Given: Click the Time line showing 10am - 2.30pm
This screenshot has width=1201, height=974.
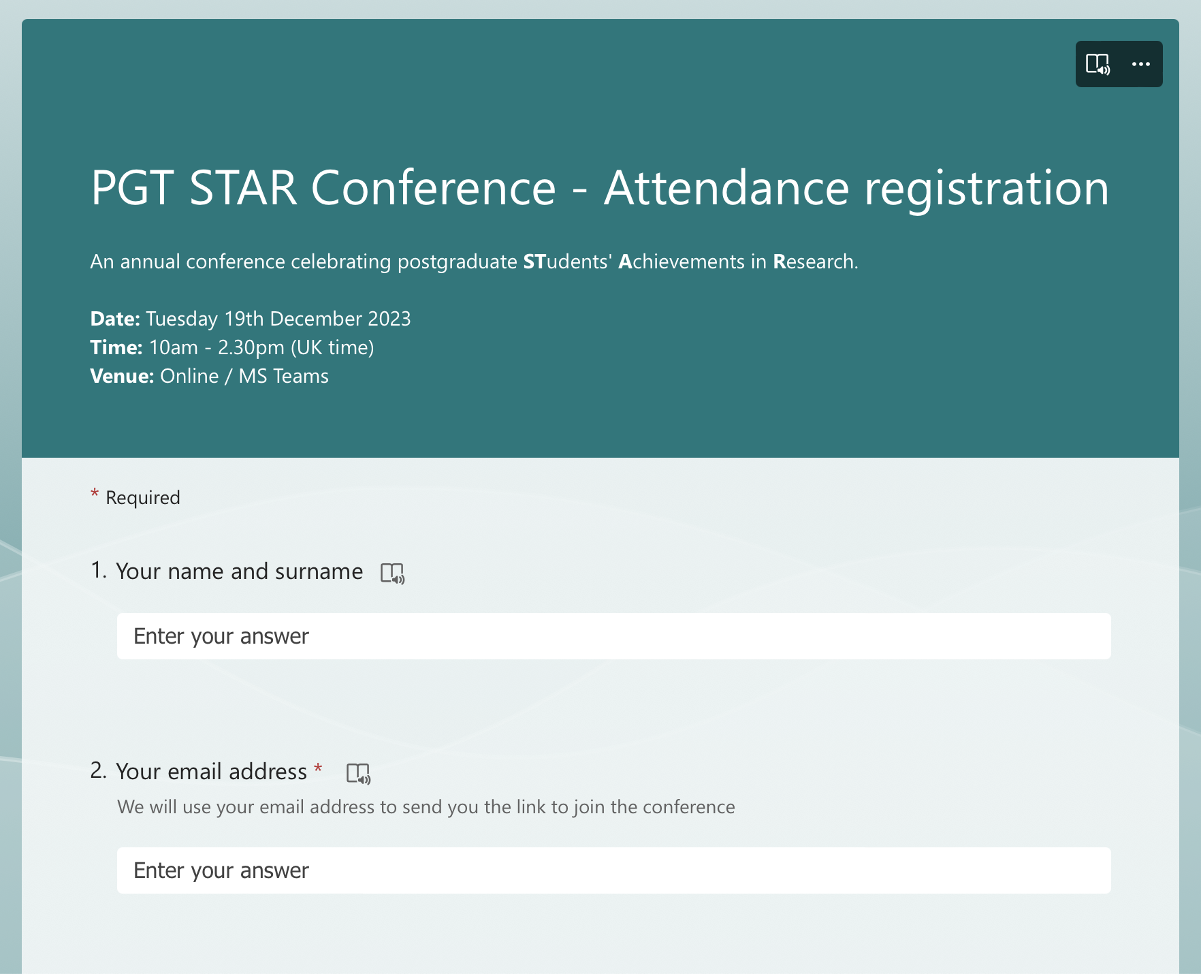Looking at the screenshot, I should (x=232, y=347).
